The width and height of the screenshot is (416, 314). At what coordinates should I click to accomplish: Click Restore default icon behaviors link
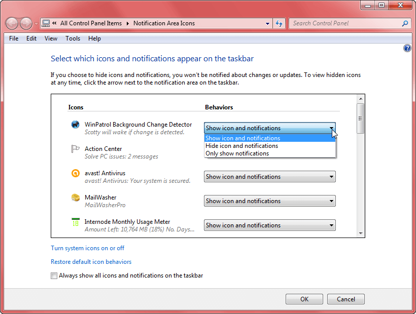tap(91, 262)
